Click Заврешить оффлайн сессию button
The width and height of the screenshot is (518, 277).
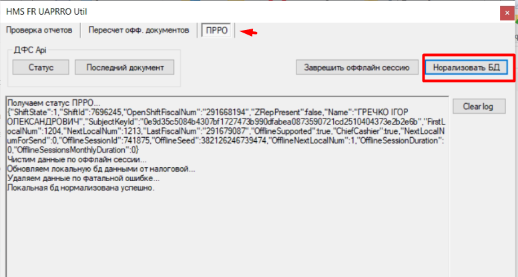tap(358, 67)
